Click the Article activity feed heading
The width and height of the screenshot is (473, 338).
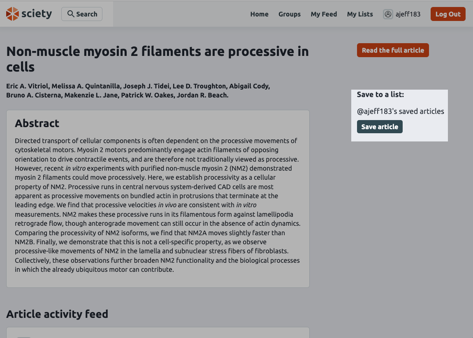[57, 314]
